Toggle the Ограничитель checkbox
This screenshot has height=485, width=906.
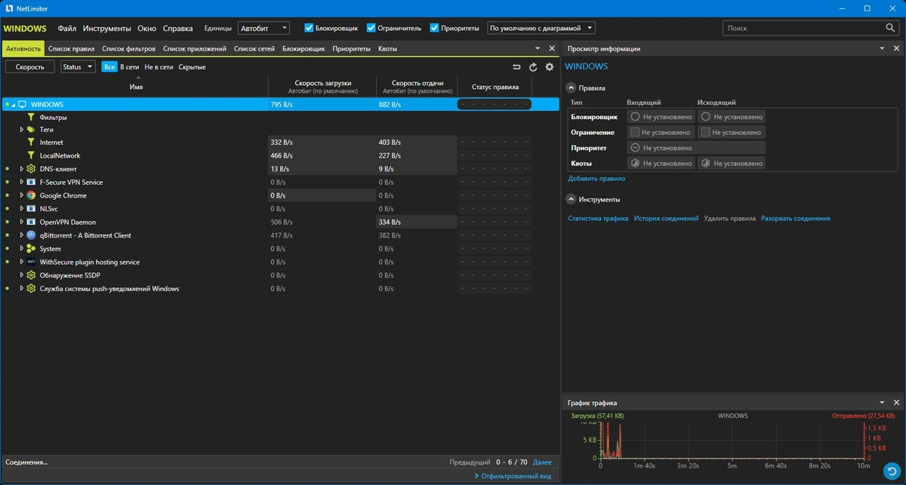[x=371, y=28]
